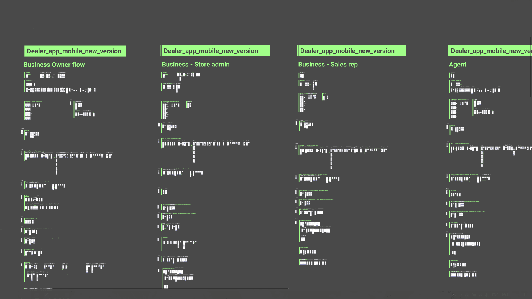Click the Policies section label under Business Owner flow
The width and height of the screenshot is (532, 299).
[27, 130]
